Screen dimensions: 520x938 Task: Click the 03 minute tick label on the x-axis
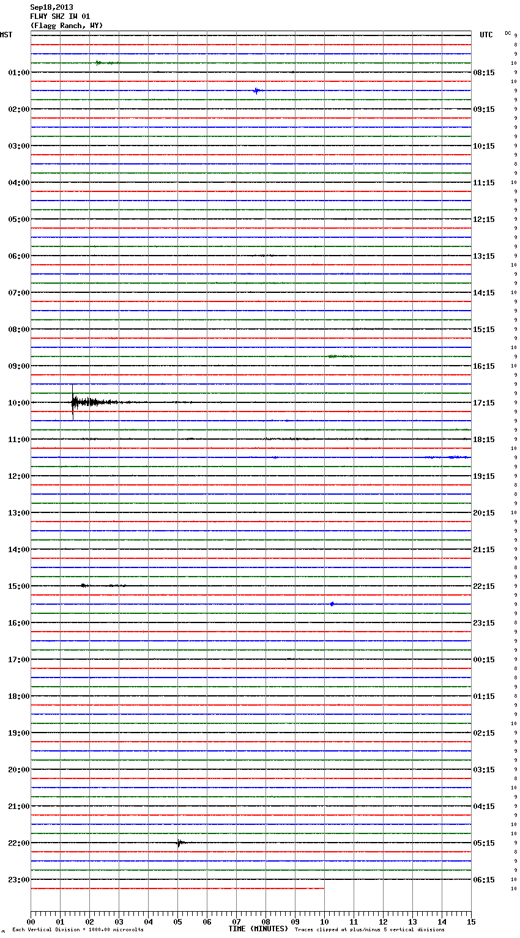click(x=119, y=921)
